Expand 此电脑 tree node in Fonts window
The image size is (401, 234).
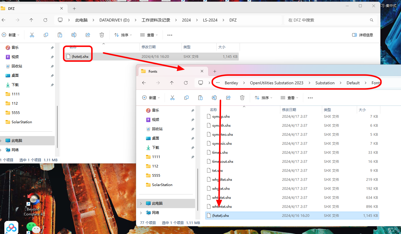141,203
